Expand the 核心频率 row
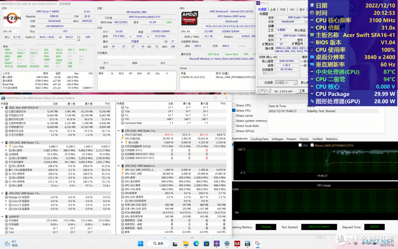This screenshot has width=398, height=249. pos(6,151)
